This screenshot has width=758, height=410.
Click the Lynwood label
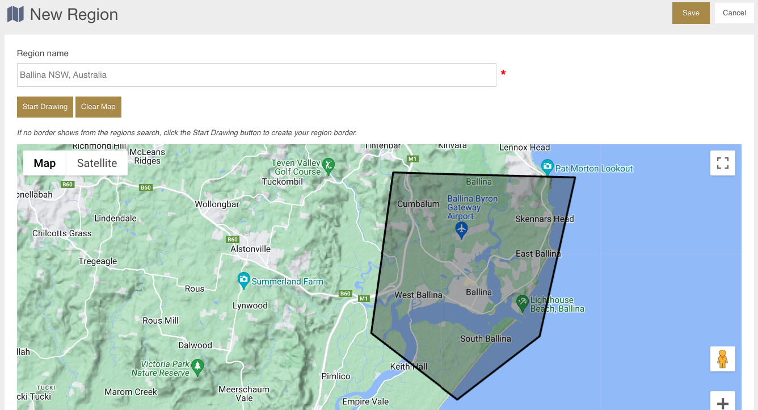[x=250, y=306]
